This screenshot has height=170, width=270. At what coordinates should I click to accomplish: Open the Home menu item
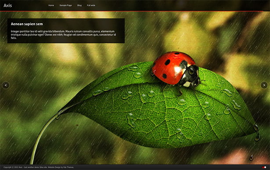pos(51,5)
